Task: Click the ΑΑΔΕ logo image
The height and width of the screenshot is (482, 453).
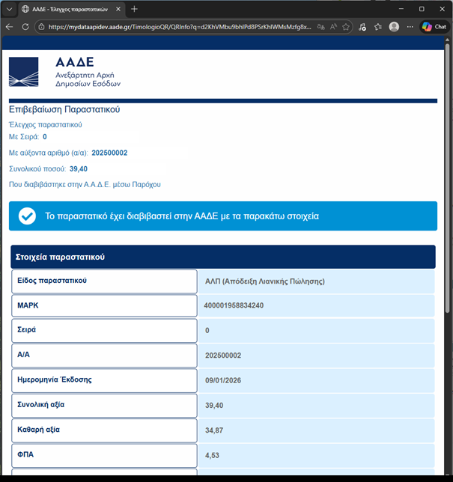Action: 24,72
